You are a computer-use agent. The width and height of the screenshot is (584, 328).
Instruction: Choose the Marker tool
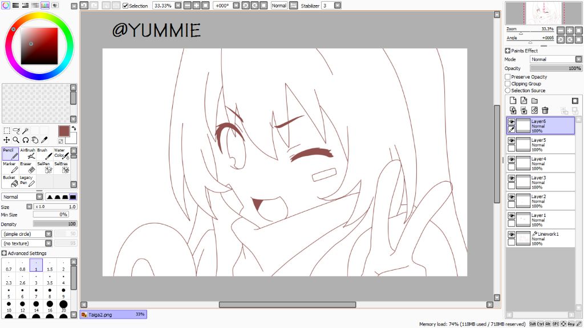click(x=10, y=167)
